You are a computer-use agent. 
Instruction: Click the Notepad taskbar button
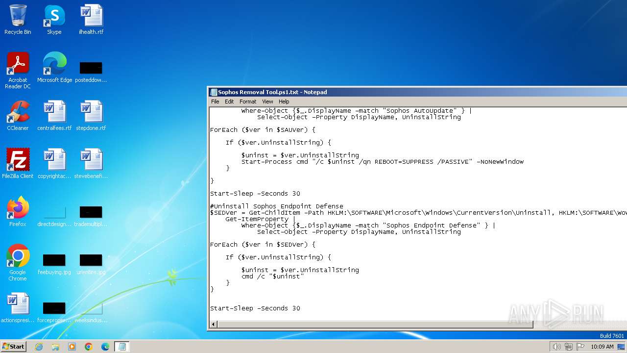point(122,347)
